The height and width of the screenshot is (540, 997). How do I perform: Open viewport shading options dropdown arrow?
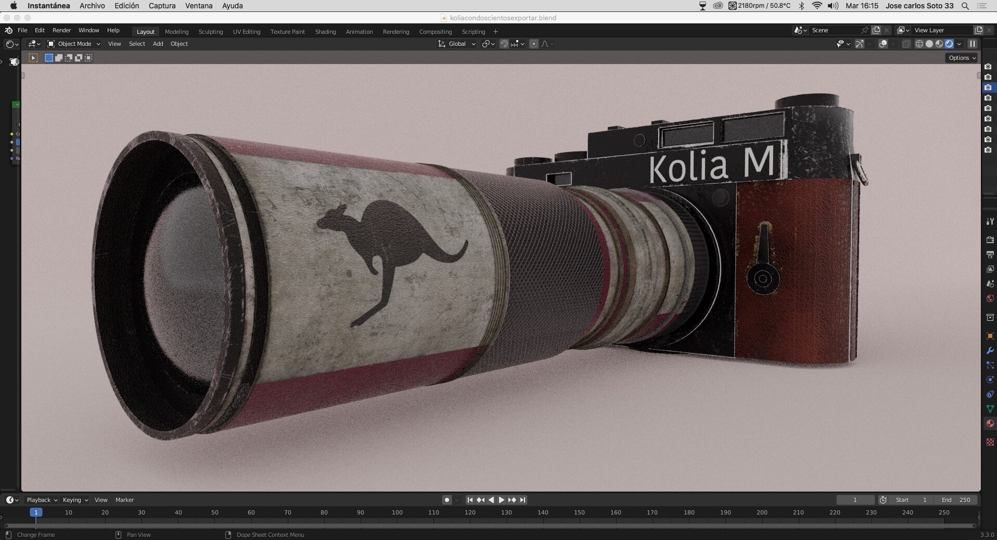tap(959, 44)
